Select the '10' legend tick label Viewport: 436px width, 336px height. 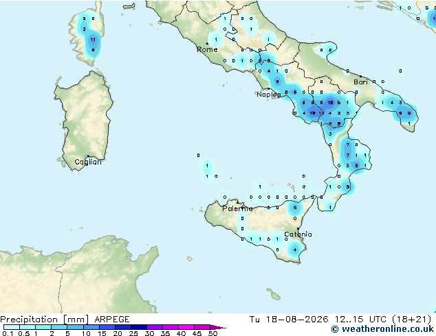click(x=86, y=333)
